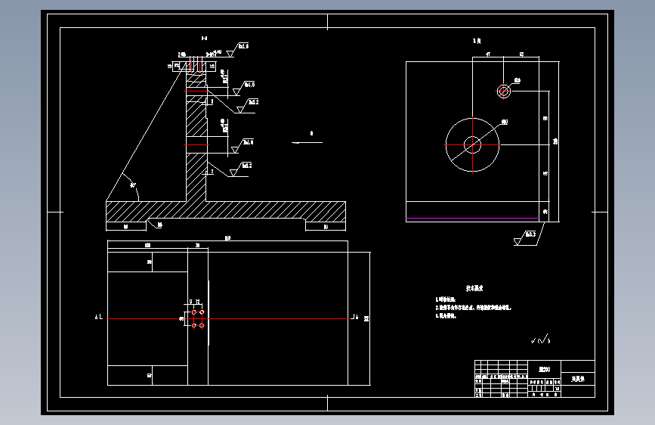Image resolution: width=655 pixels, height=425 pixels.
Task: Select the small hexagonal hole in right view
Action: (x=503, y=92)
